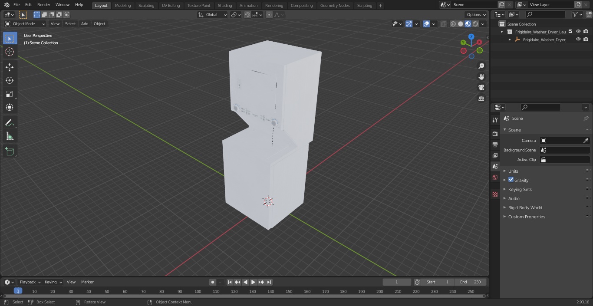The width and height of the screenshot is (593, 306).
Task: Toggle auto keying record button
Action: point(213,282)
